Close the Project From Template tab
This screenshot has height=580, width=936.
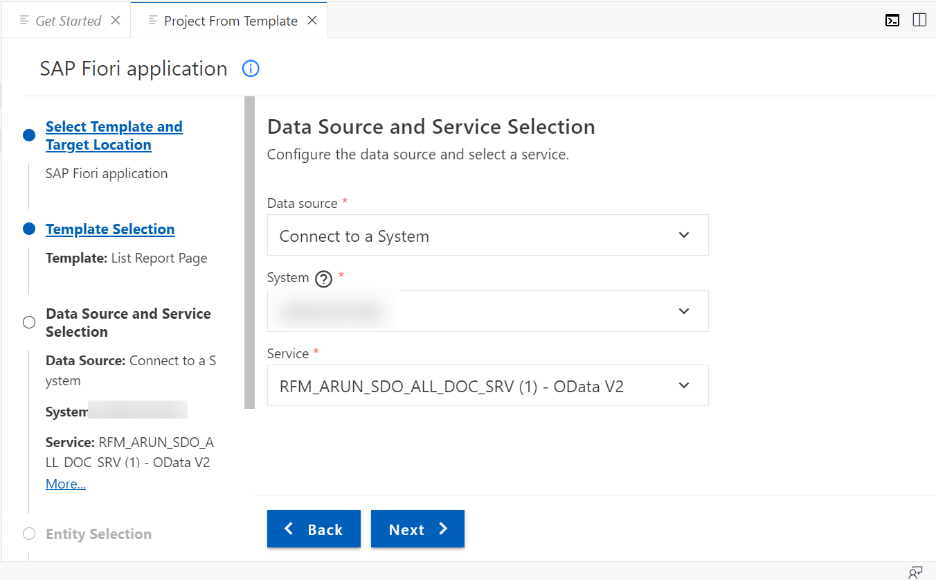pyautogui.click(x=312, y=20)
